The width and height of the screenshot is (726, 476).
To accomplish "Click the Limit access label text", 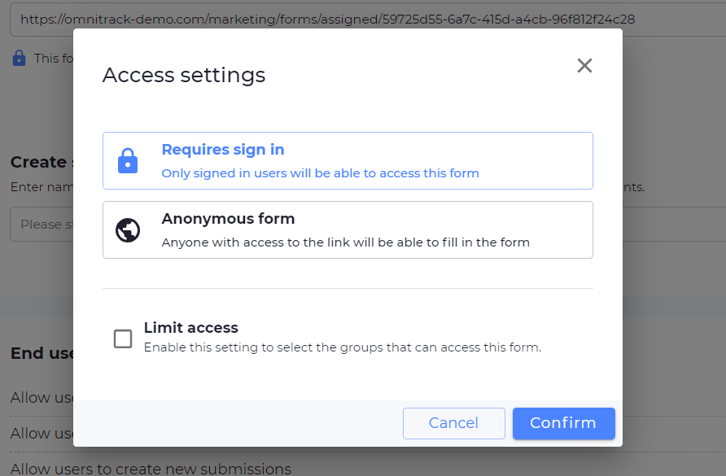I will point(190,328).
